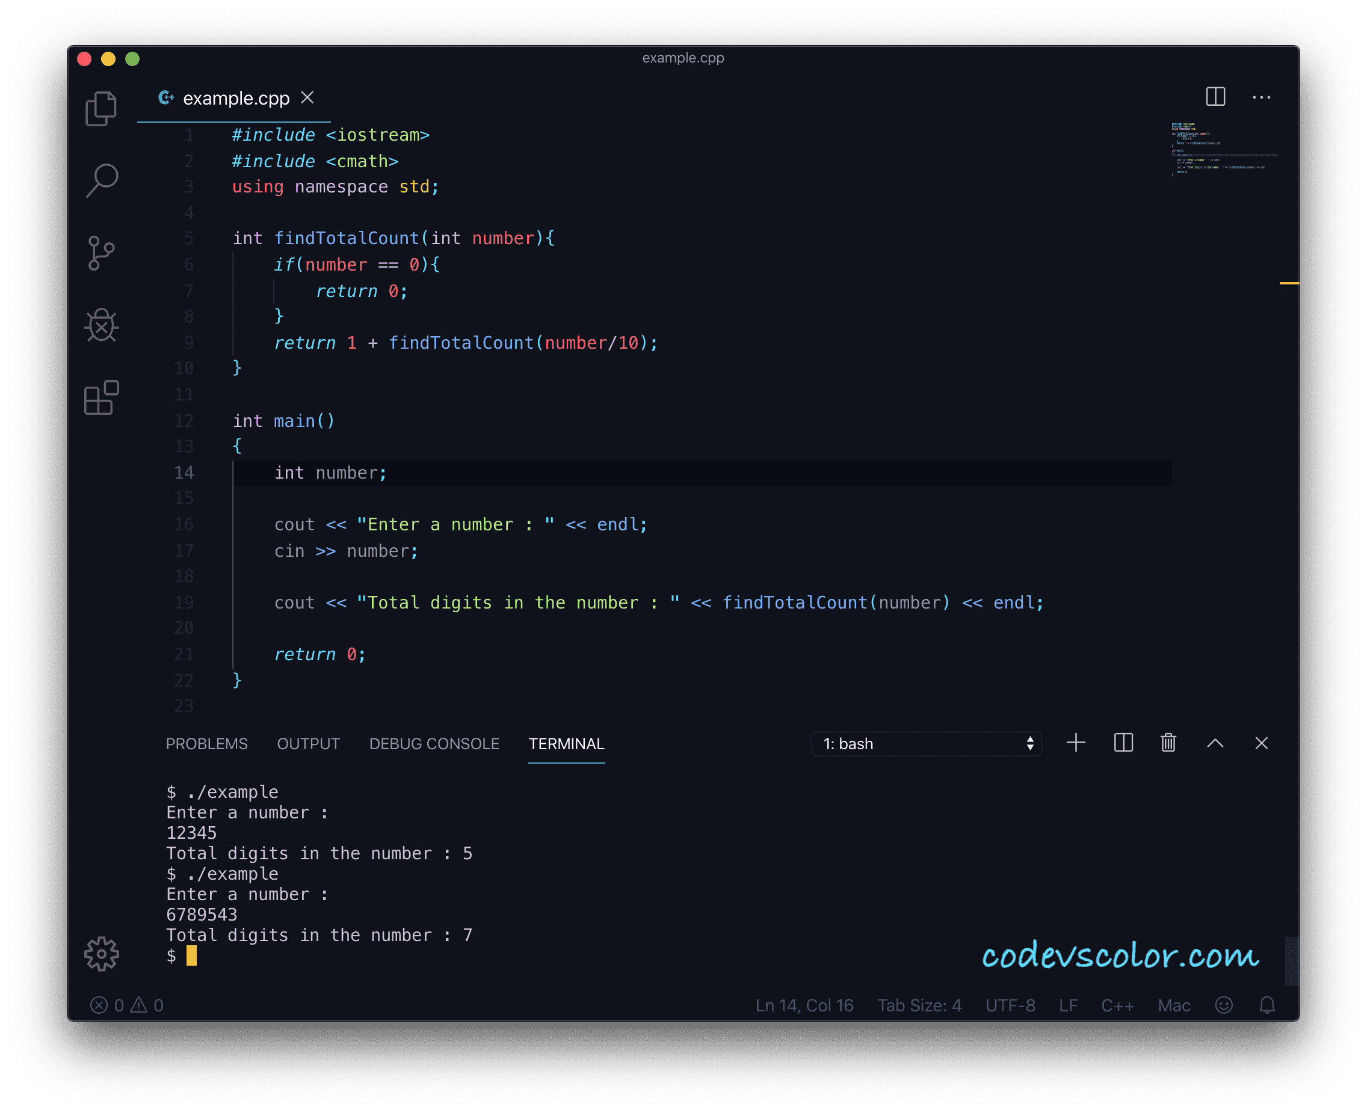Image resolution: width=1367 pixels, height=1110 pixels.
Task: Open the Manage gear icon
Action: pyautogui.click(x=101, y=954)
